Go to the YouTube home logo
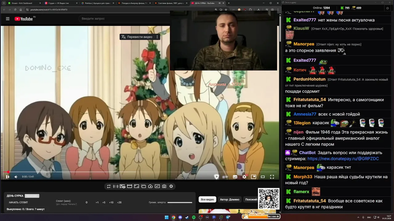The image size is (394, 221). [24, 19]
